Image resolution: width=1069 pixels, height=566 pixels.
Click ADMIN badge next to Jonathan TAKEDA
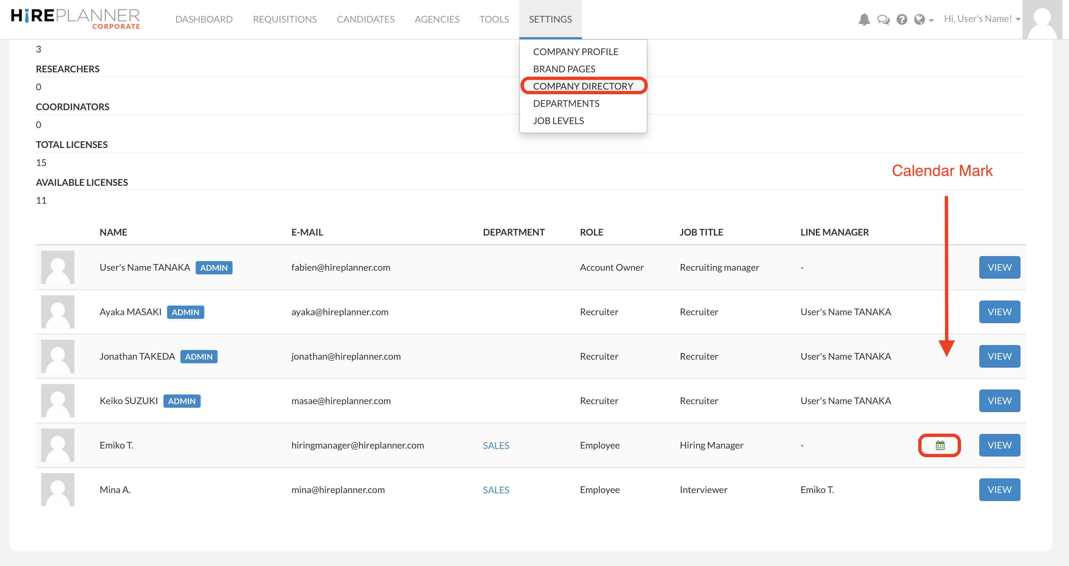pos(199,357)
